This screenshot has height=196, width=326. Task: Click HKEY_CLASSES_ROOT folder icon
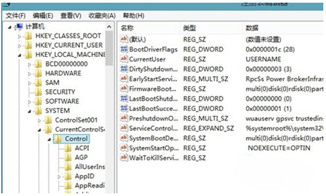click(x=29, y=36)
